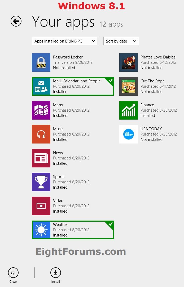
Task: Select the Password Locker padlock icon
Action: (41, 62)
